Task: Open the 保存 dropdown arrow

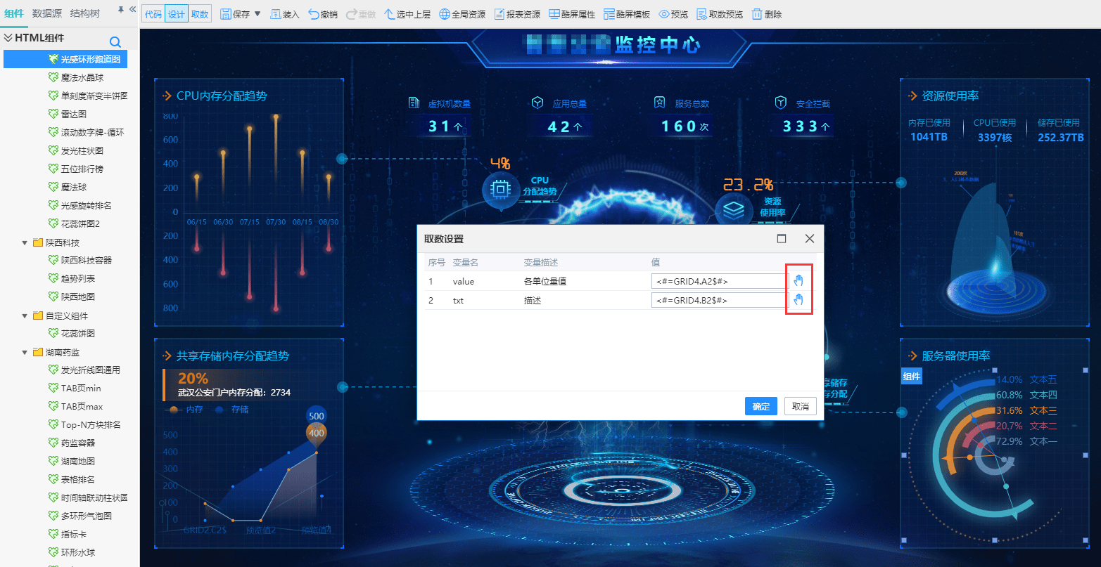Action: click(x=257, y=14)
